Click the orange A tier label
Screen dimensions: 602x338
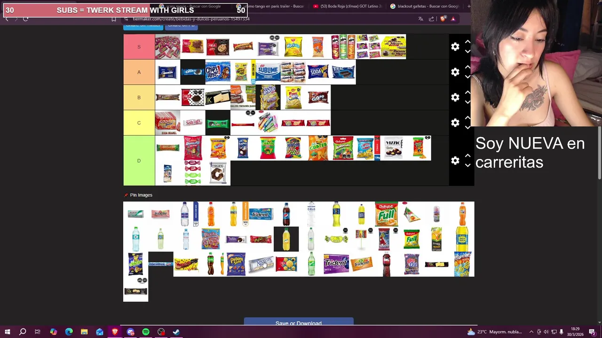click(139, 72)
